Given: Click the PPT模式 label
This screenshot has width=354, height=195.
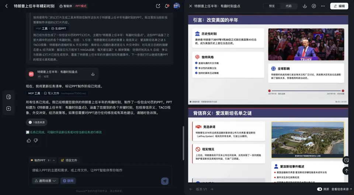Looking at the screenshot, I should [81, 6].
